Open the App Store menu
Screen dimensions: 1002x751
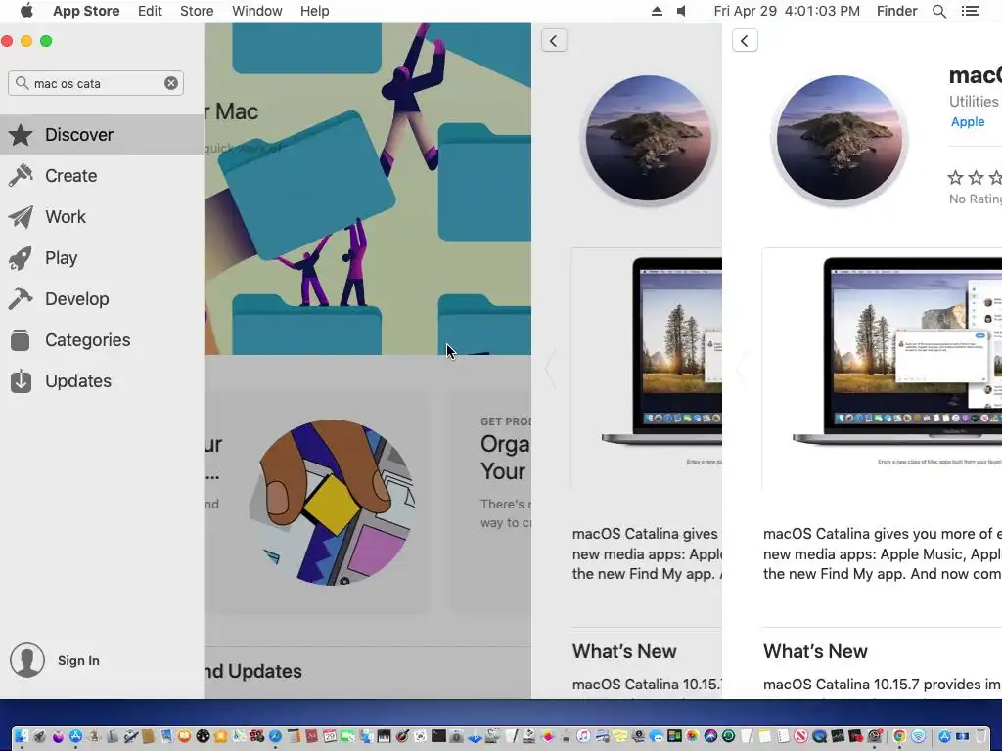click(x=86, y=11)
